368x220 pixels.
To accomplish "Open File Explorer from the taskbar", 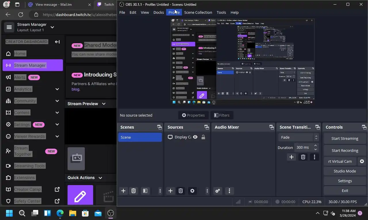I will tap(73, 213).
